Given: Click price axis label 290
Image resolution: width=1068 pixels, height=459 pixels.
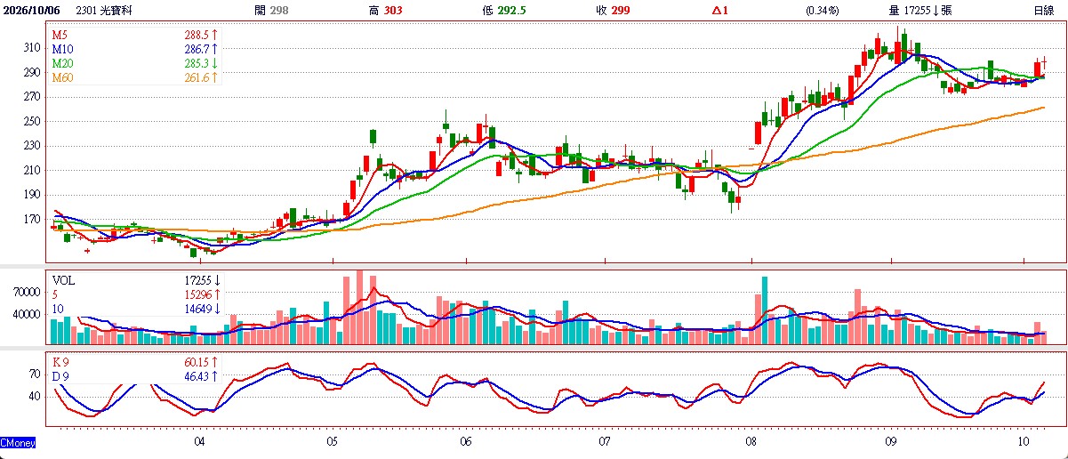Looking at the screenshot, I should [32, 72].
